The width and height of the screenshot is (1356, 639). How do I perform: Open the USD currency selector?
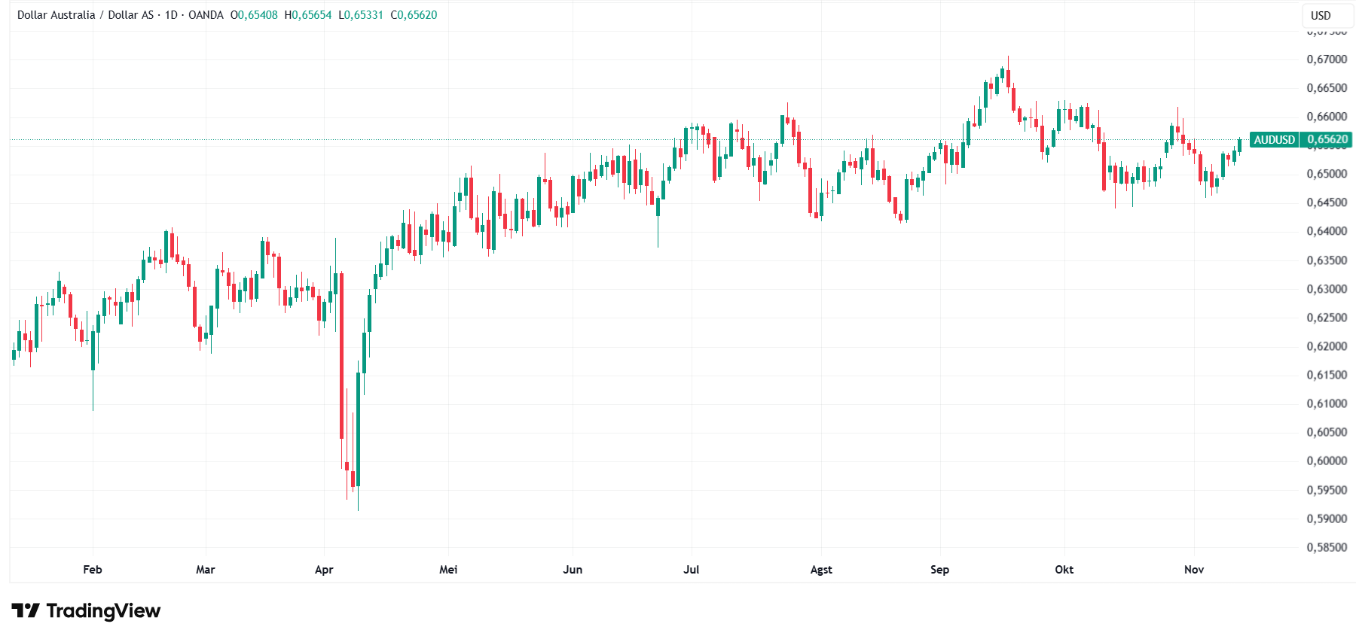tap(1328, 15)
